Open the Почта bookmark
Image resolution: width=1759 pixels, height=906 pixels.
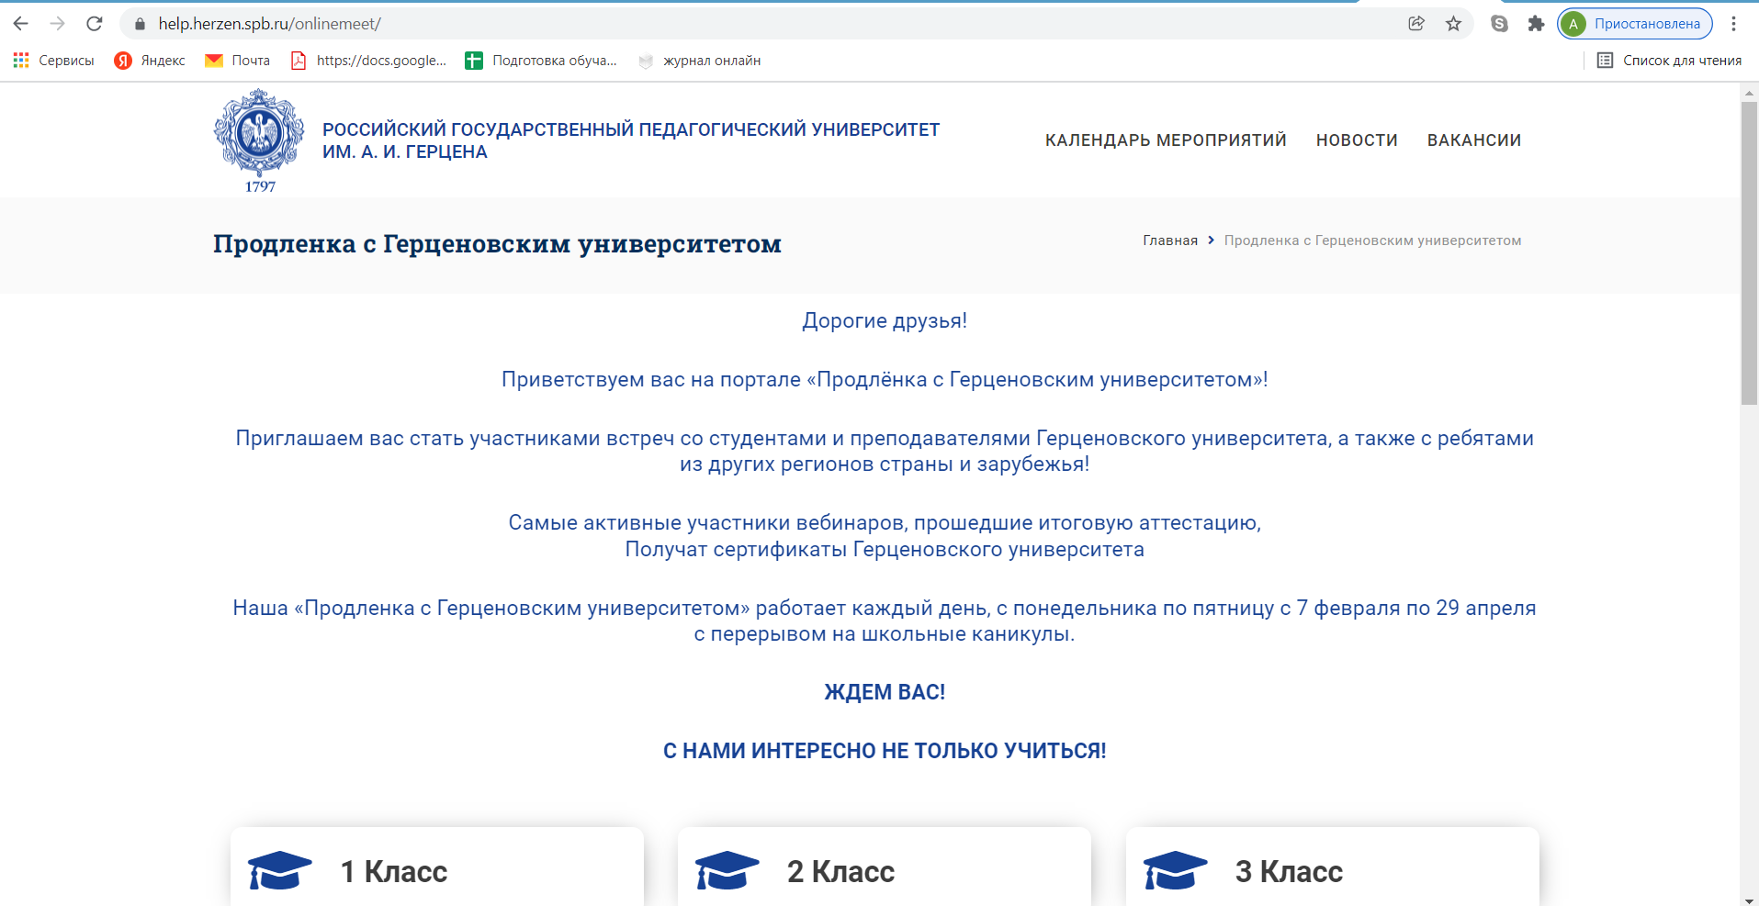[x=237, y=61]
